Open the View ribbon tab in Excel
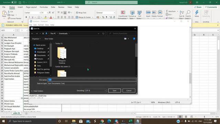 pos(69,7)
